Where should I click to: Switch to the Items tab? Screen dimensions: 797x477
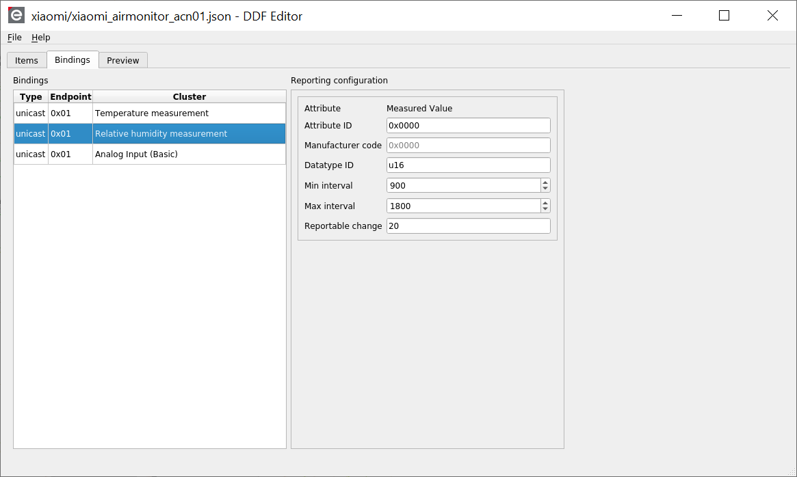27,60
